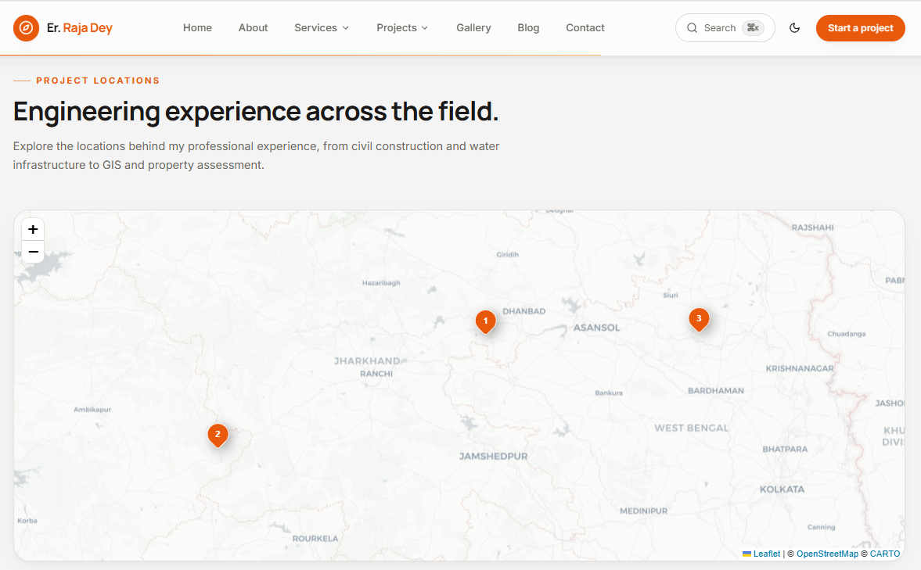Screen dimensions: 921x570
Task: Click the KRISHNANAGAR label on the map
Action: pos(800,368)
